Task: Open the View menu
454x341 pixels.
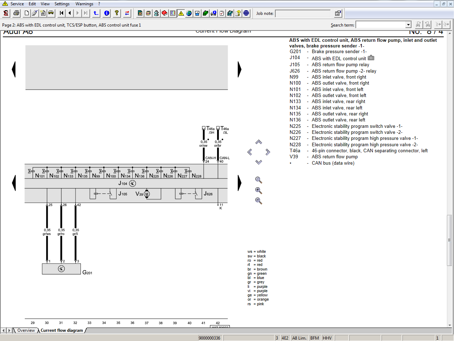Action: [45, 4]
